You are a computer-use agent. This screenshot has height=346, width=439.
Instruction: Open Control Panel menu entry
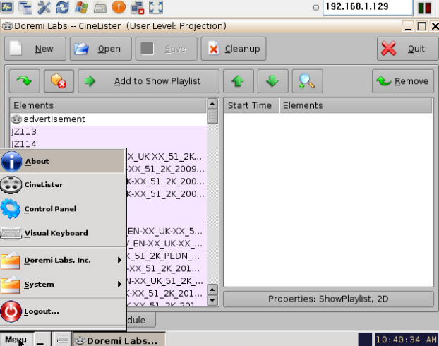62,209
